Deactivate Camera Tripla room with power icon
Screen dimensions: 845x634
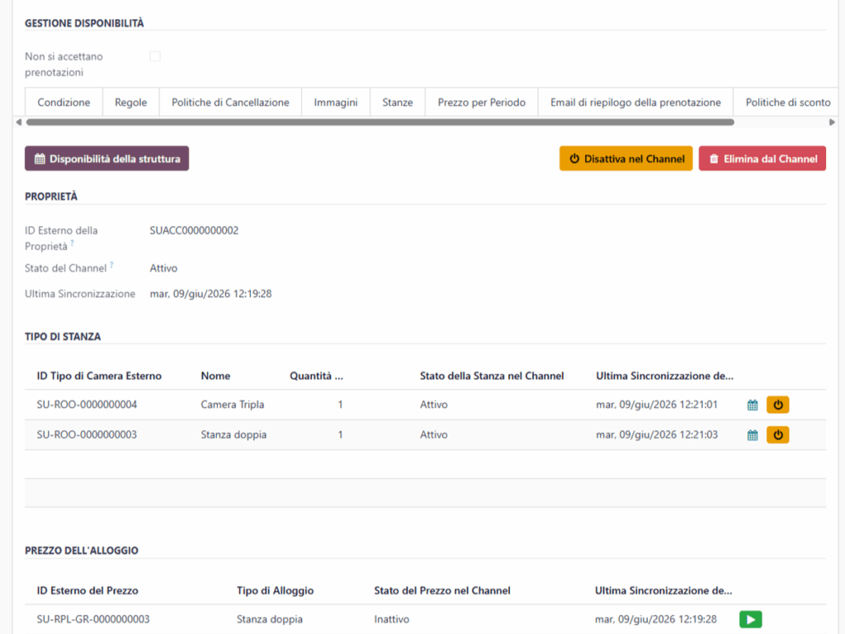(777, 405)
